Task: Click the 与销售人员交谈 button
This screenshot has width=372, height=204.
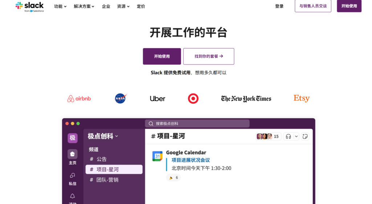Action: [x=313, y=6]
